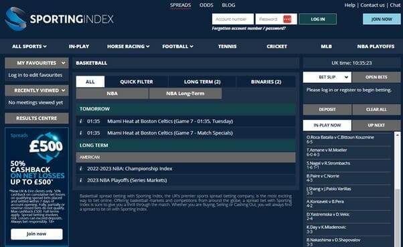Select the In-Play Now tab

[327, 125]
